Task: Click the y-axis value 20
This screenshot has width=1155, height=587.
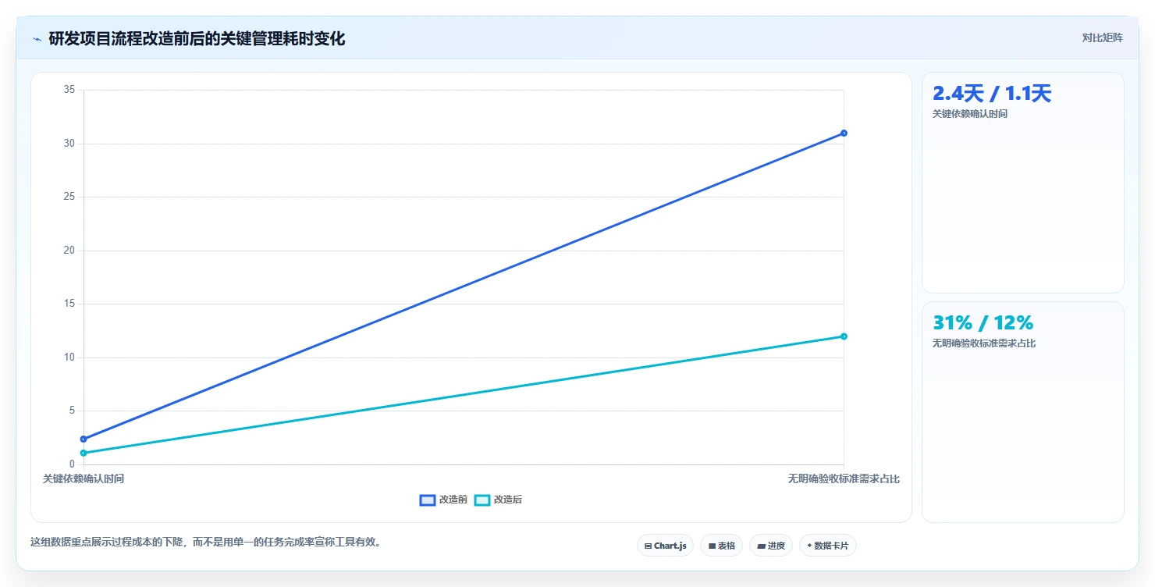Action: [x=69, y=251]
